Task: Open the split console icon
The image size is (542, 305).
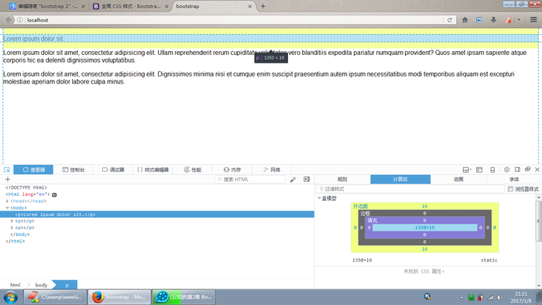Action: point(479,170)
